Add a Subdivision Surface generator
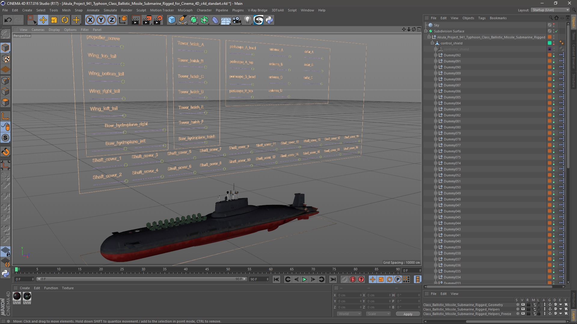Viewport: 577px width, 324px height. [x=194, y=20]
